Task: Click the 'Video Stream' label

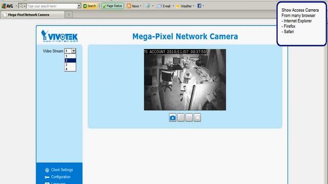Action: 53,51
